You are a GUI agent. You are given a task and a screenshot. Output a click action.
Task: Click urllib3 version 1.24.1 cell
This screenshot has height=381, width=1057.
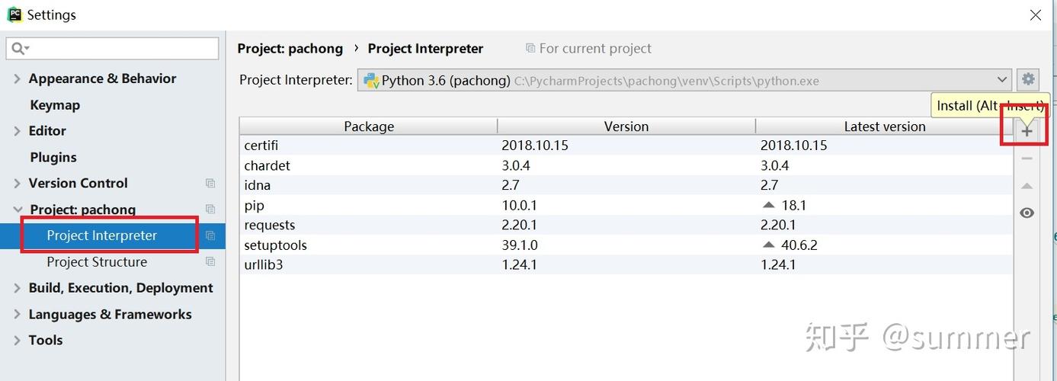pyautogui.click(x=520, y=265)
